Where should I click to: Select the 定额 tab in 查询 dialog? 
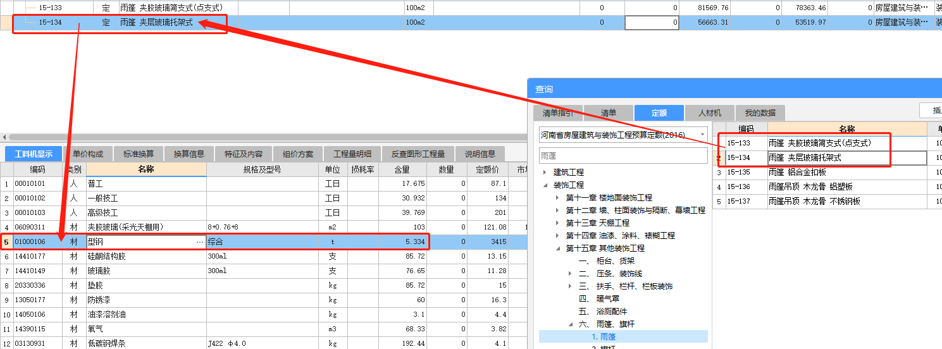tap(659, 113)
